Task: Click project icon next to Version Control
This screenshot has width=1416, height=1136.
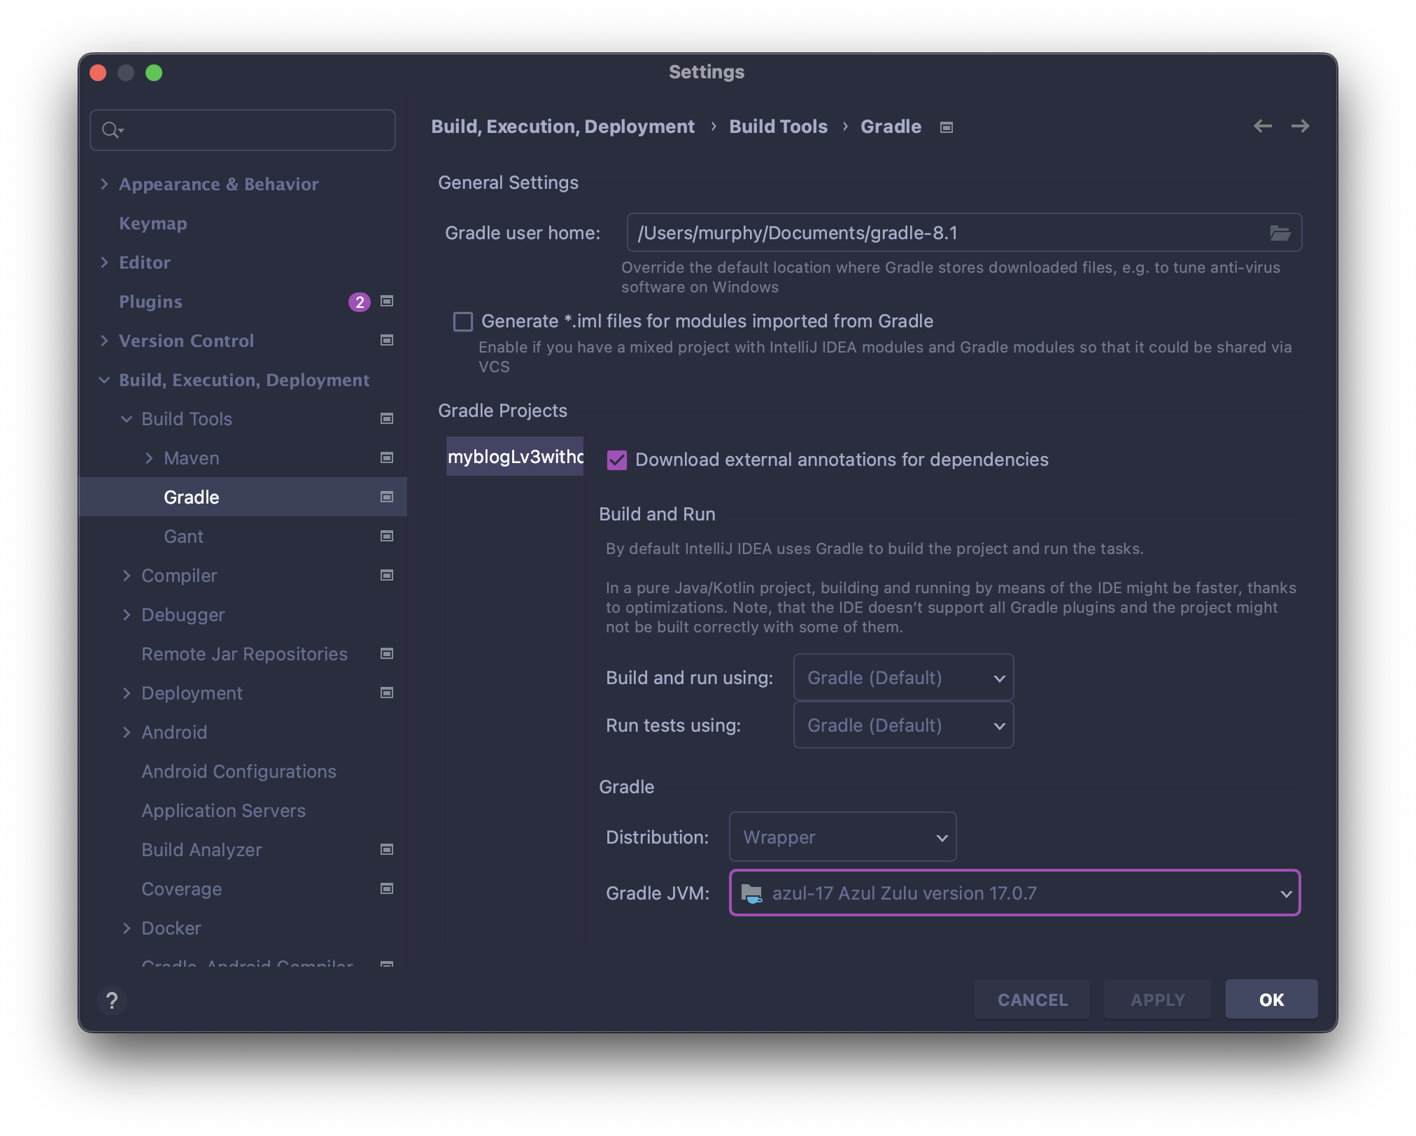Action: [386, 340]
